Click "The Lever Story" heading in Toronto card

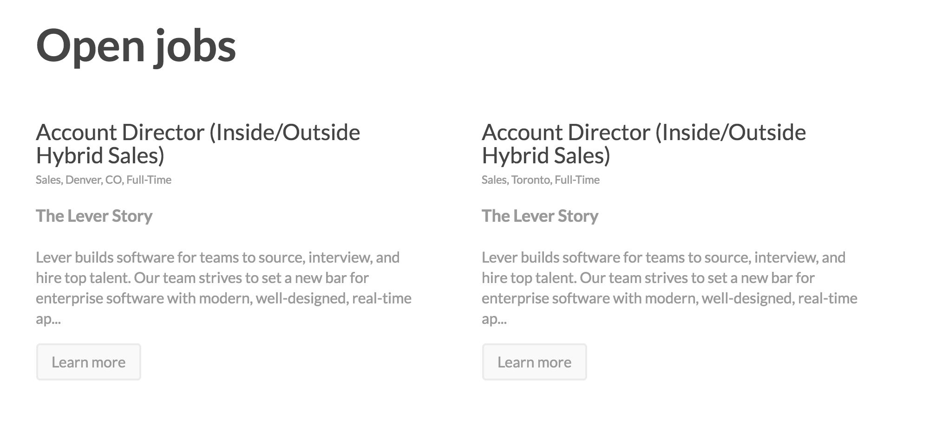coord(540,215)
